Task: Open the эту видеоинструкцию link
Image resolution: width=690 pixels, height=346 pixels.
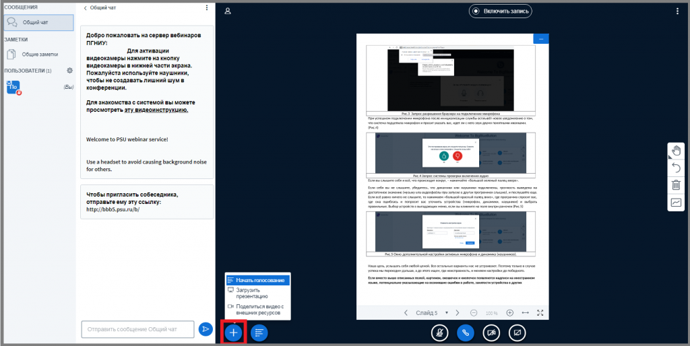Action: pyautogui.click(x=156, y=109)
